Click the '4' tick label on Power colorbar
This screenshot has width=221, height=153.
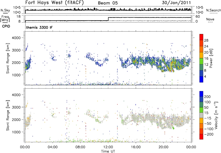pos(205,76)
